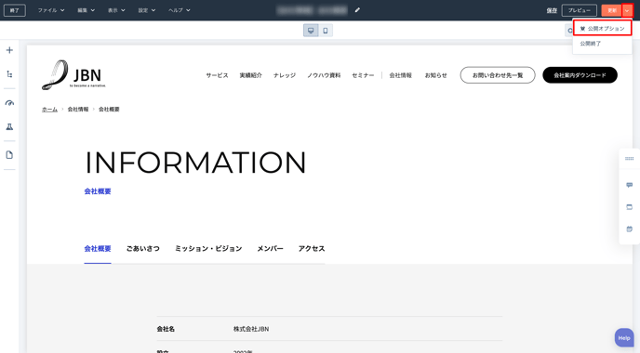
Task: Open the site tree structure icon
Action: [x=9, y=74]
